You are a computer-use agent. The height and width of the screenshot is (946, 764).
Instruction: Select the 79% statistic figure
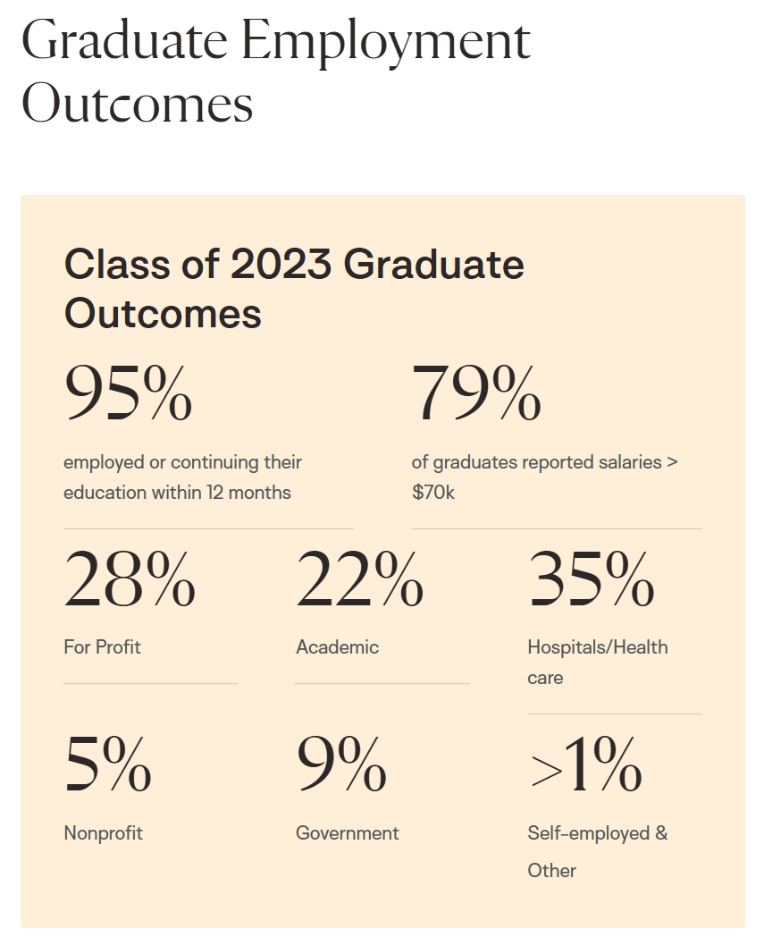475,393
